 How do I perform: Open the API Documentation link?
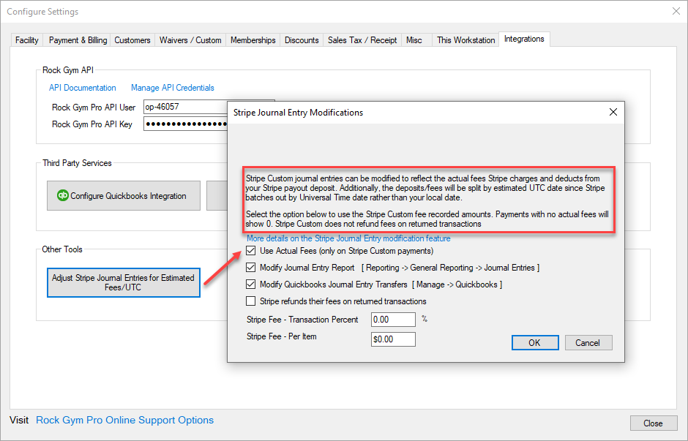tap(83, 88)
